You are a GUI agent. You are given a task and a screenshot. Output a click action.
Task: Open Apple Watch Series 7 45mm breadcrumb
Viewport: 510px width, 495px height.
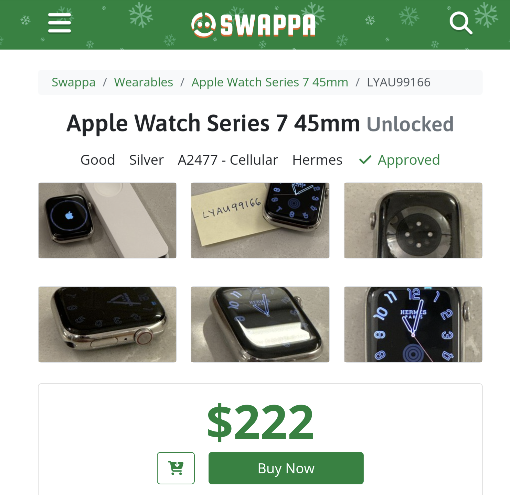270,82
